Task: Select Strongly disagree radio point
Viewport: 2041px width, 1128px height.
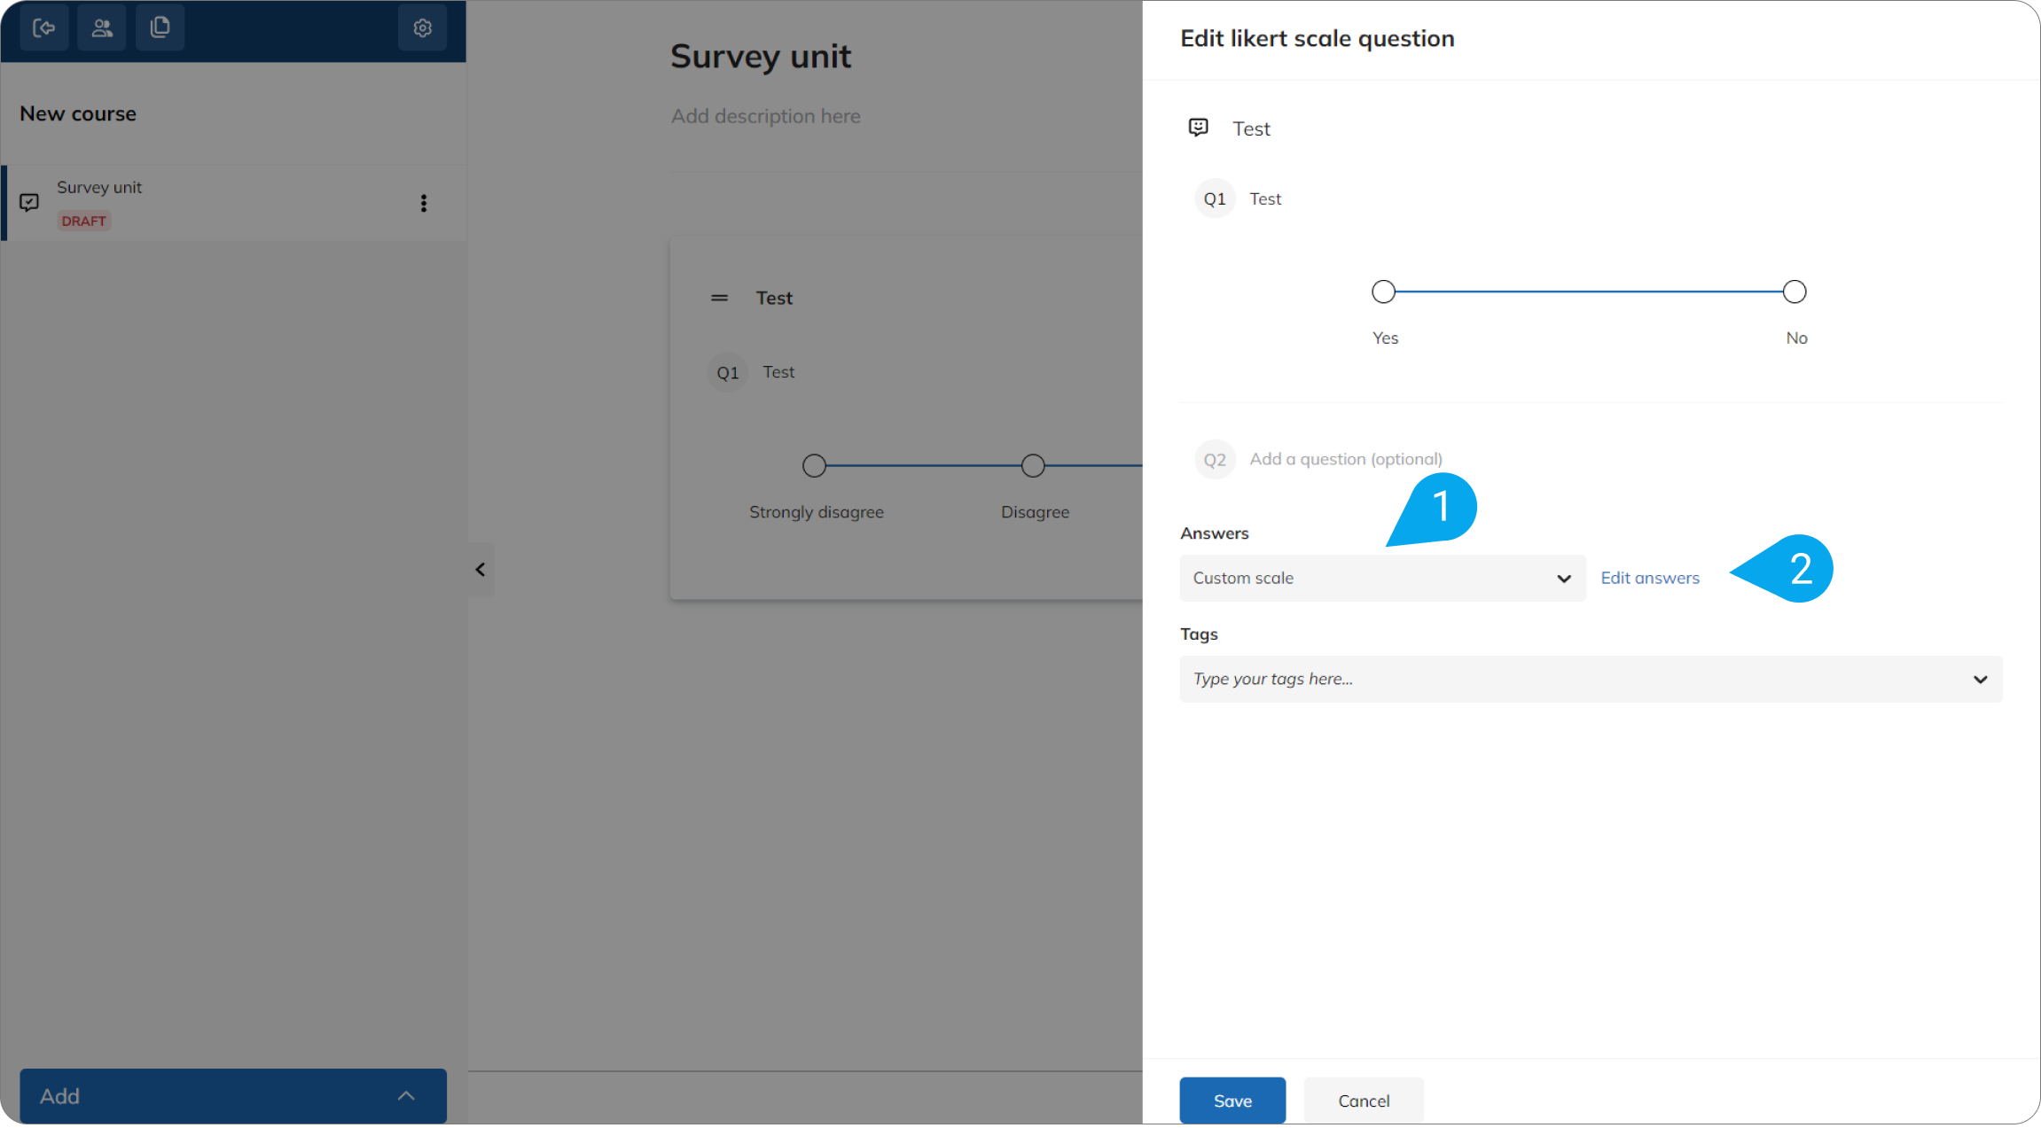Action: 814,465
